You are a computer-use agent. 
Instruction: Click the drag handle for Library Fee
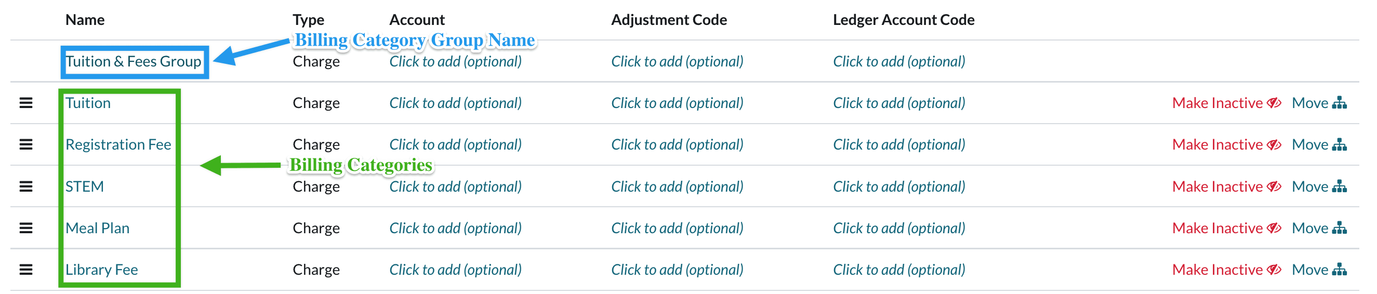(25, 270)
